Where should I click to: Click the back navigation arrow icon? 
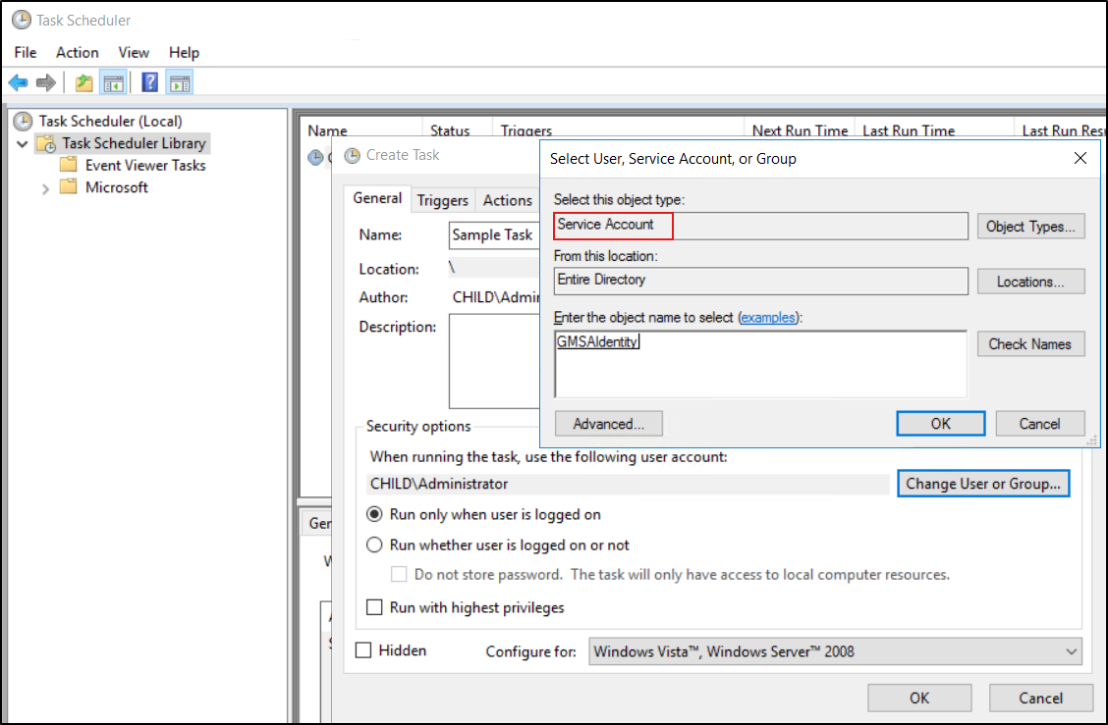[18, 82]
